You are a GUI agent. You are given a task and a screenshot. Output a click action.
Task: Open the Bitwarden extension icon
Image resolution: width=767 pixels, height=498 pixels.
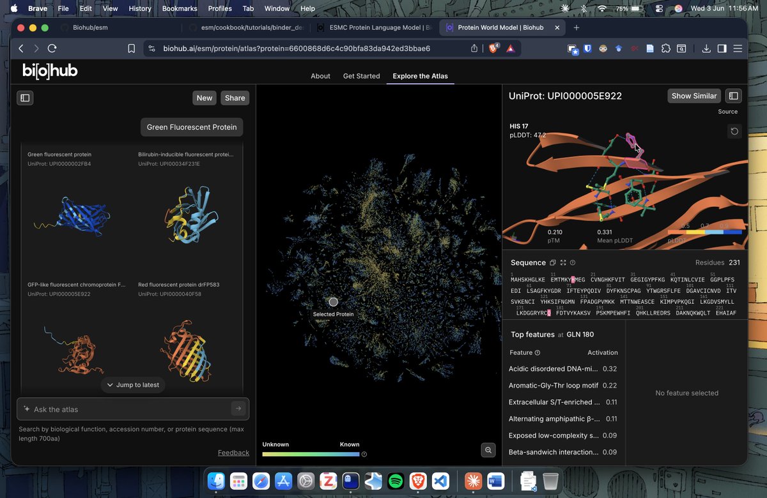pyautogui.click(x=588, y=49)
